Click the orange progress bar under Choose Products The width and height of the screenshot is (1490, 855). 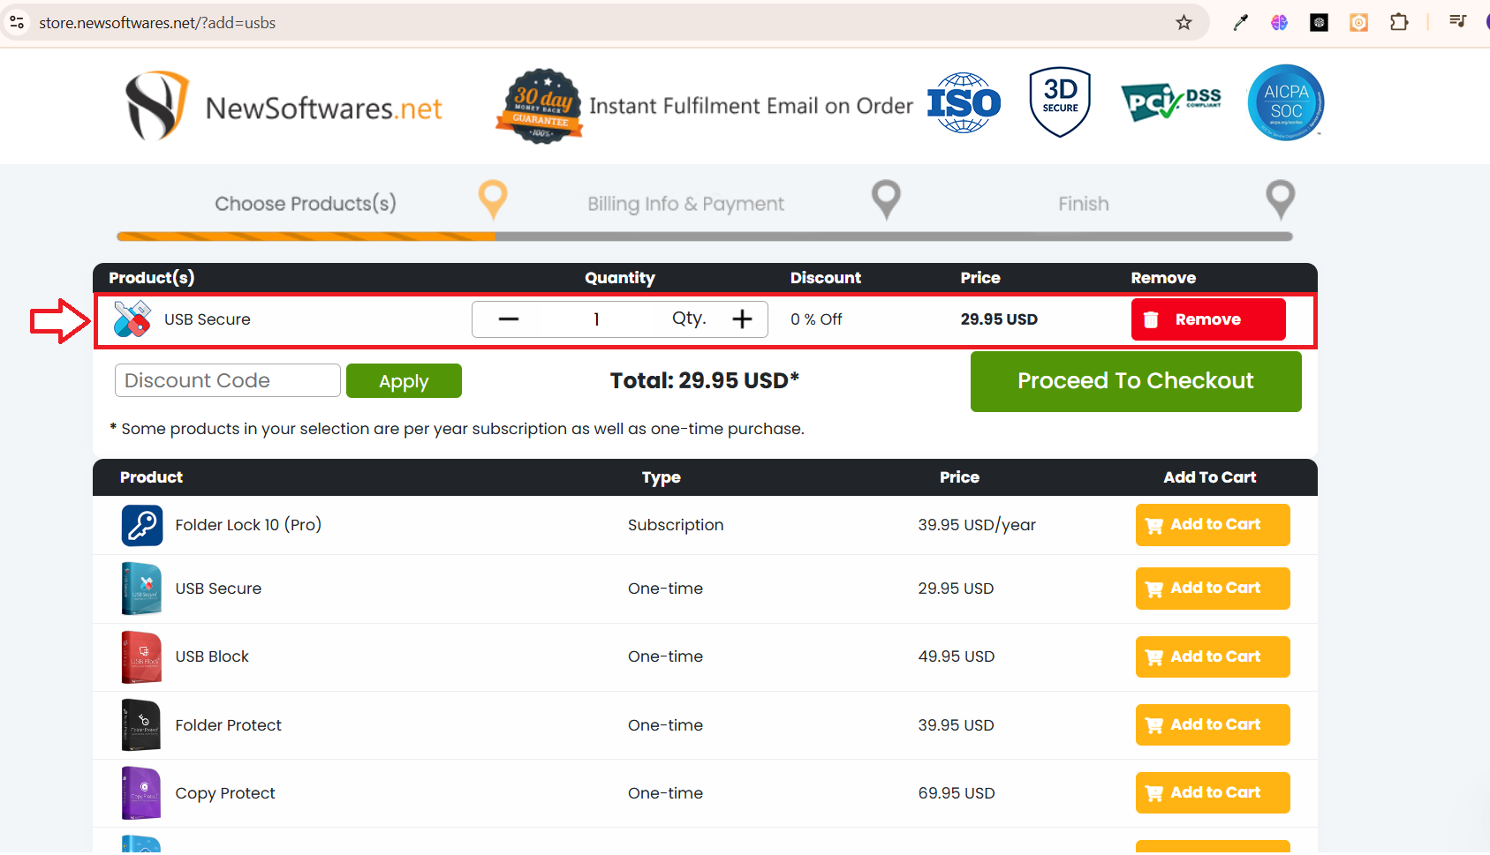pos(305,236)
